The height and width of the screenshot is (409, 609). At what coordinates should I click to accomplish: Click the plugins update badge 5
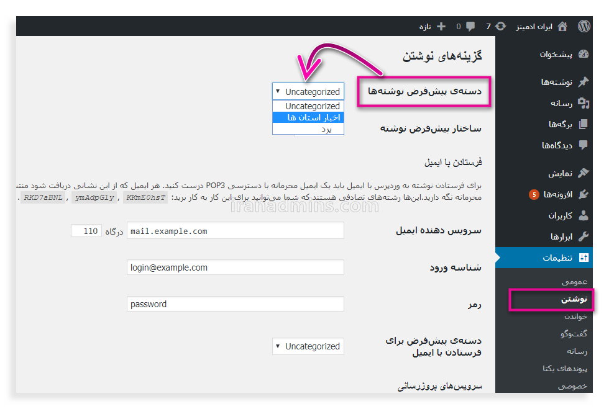534,194
